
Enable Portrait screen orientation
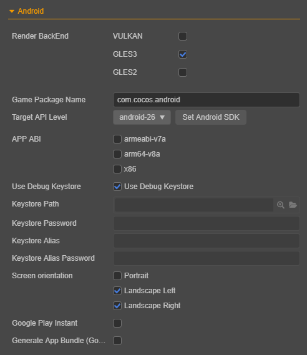[117, 276]
